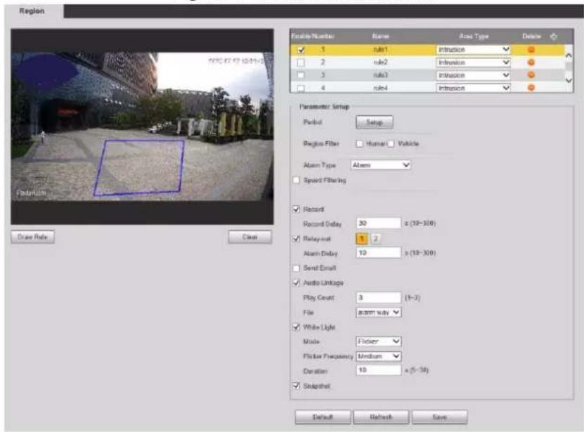Click the add rule icon in table header

[x=554, y=36]
